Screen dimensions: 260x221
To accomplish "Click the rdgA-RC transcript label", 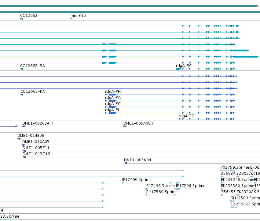I will pyautogui.click(x=184, y=66).
